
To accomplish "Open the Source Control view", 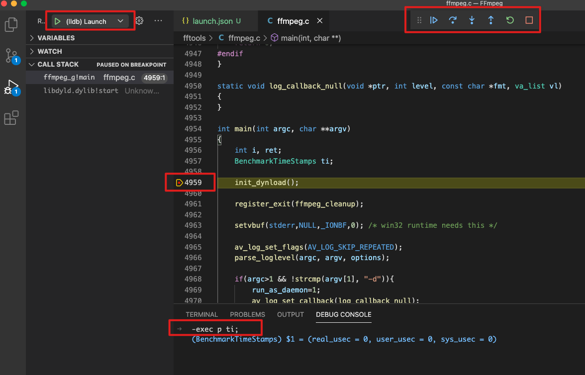I will 11,56.
